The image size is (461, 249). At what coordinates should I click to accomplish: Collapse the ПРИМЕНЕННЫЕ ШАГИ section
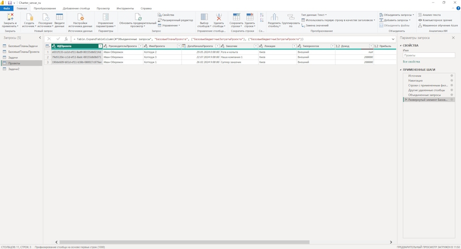click(401, 70)
